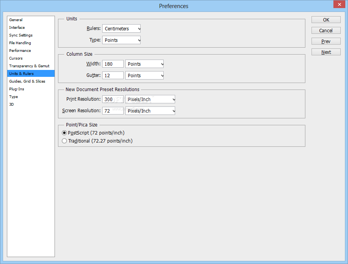The height and width of the screenshot is (264, 348).
Task: Open Guides, Grid & Slices preferences
Action: coord(31,81)
